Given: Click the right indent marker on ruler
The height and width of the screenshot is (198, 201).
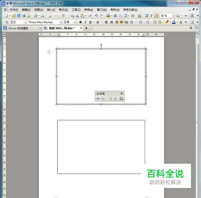Looking at the screenshot, I should click(x=143, y=35).
